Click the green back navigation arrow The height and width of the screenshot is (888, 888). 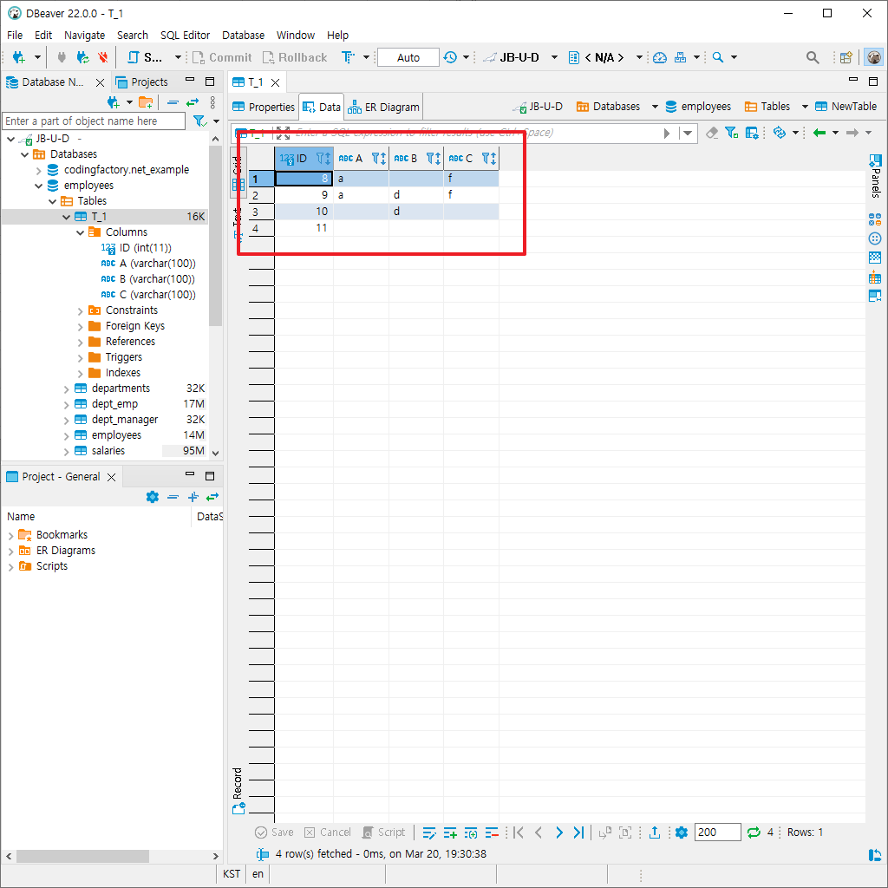tap(819, 133)
